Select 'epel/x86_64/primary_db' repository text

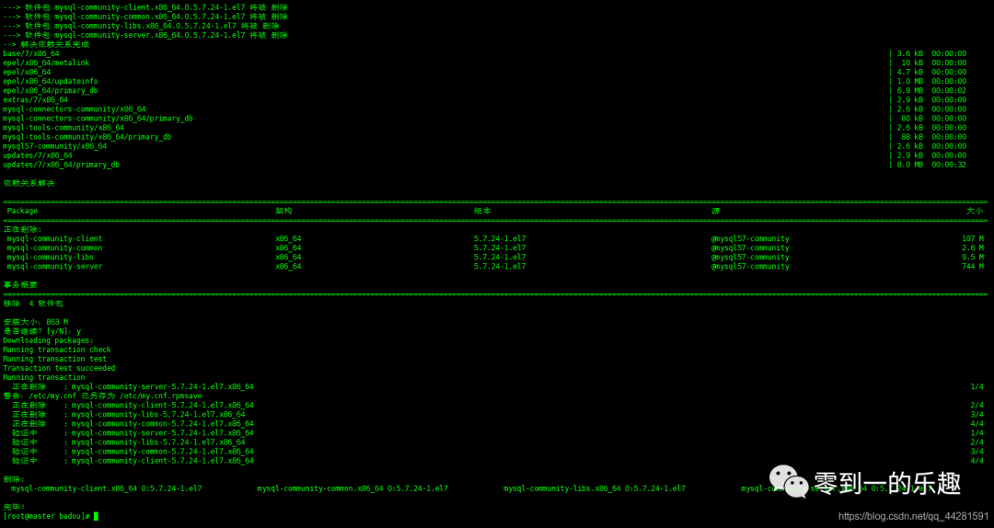(50, 91)
